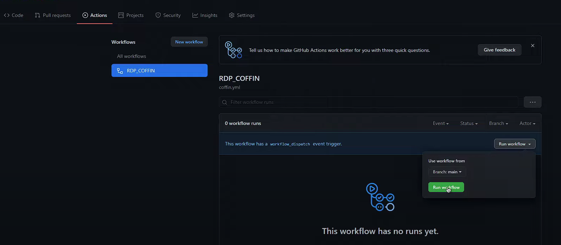
Task: Switch to the Projects tab
Action: [x=131, y=15]
